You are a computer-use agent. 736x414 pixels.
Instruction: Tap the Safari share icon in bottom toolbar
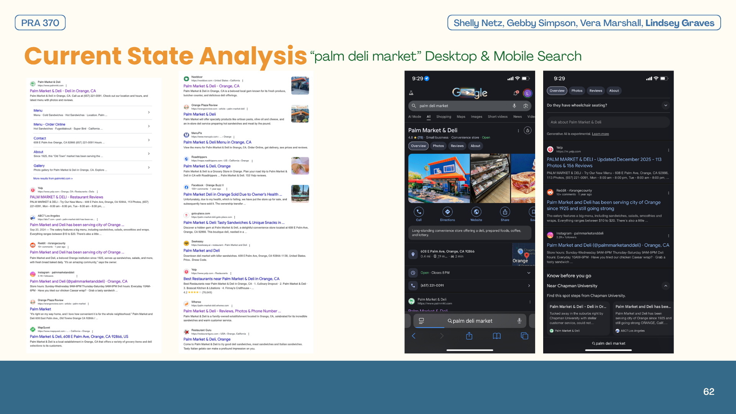click(x=469, y=336)
